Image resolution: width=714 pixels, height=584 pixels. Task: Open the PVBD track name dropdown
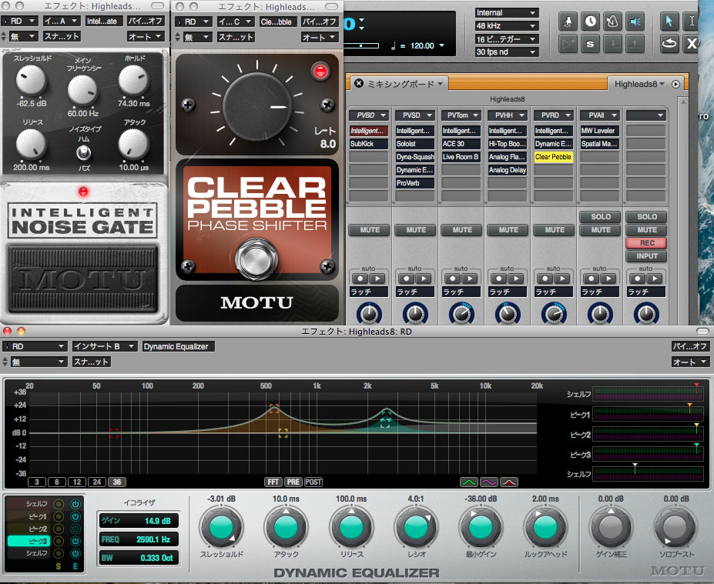click(x=368, y=115)
